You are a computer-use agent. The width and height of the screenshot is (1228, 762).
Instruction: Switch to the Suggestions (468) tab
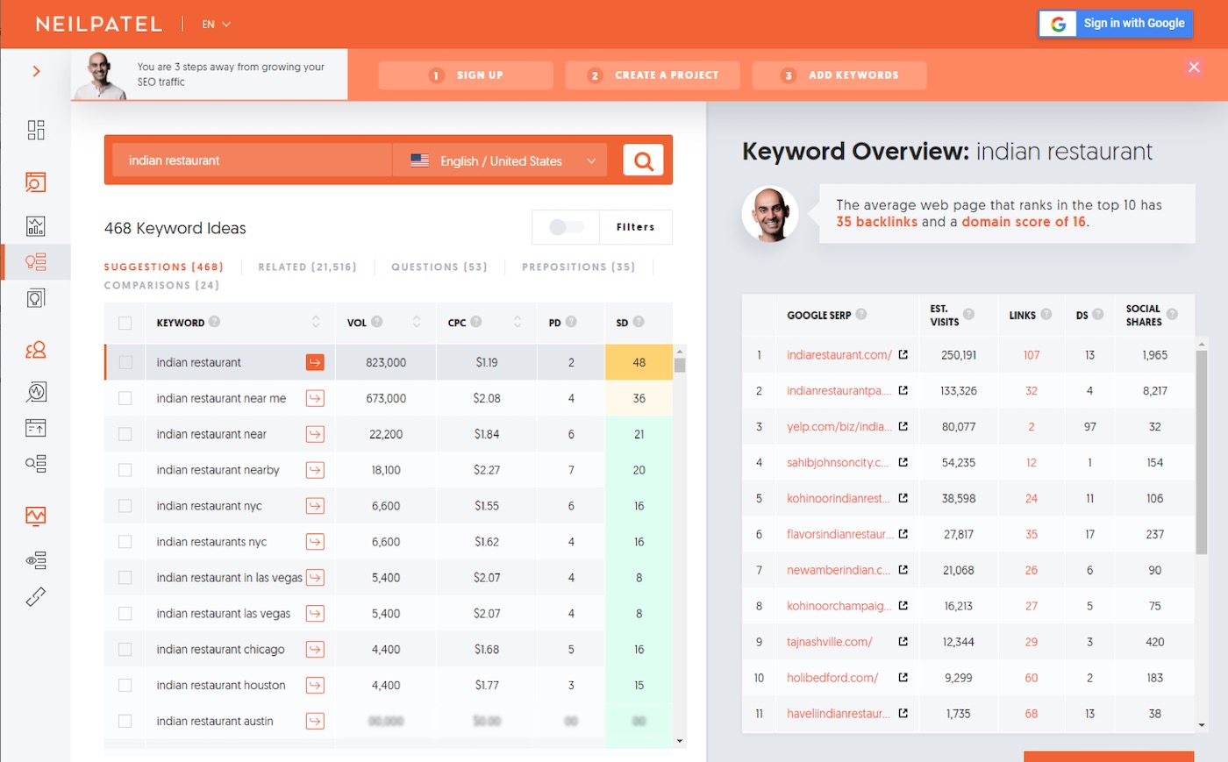[x=164, y=267]
